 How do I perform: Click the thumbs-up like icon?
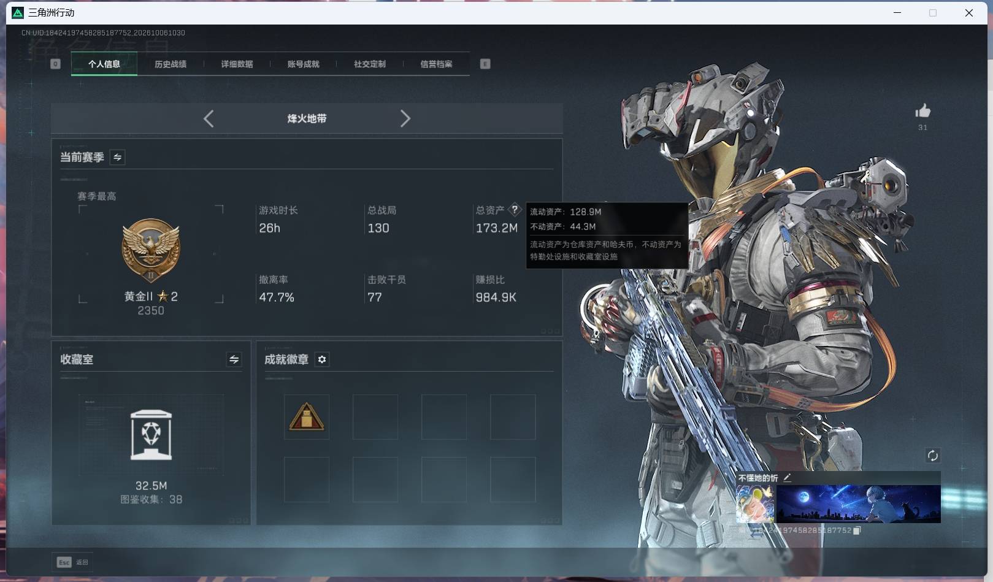pyautogui.click(x=922, y=111)
